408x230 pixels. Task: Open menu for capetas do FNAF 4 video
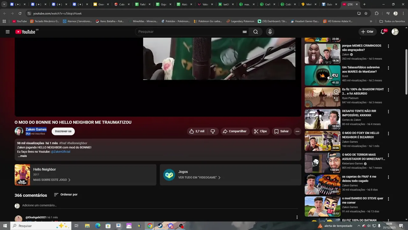click(388, 177)
